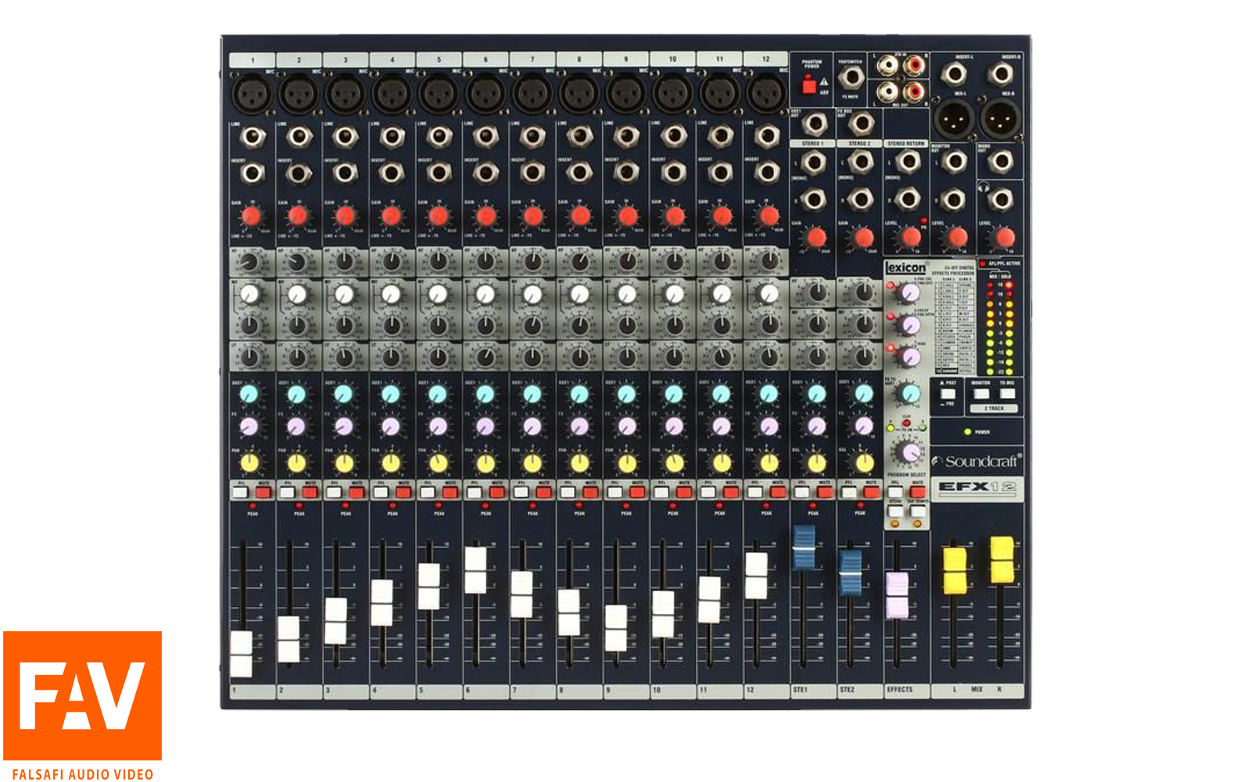Click the cyan AUX1 knob on channel 10
This screenshot has height=782, width=1251.
click(x=674, y=393)
